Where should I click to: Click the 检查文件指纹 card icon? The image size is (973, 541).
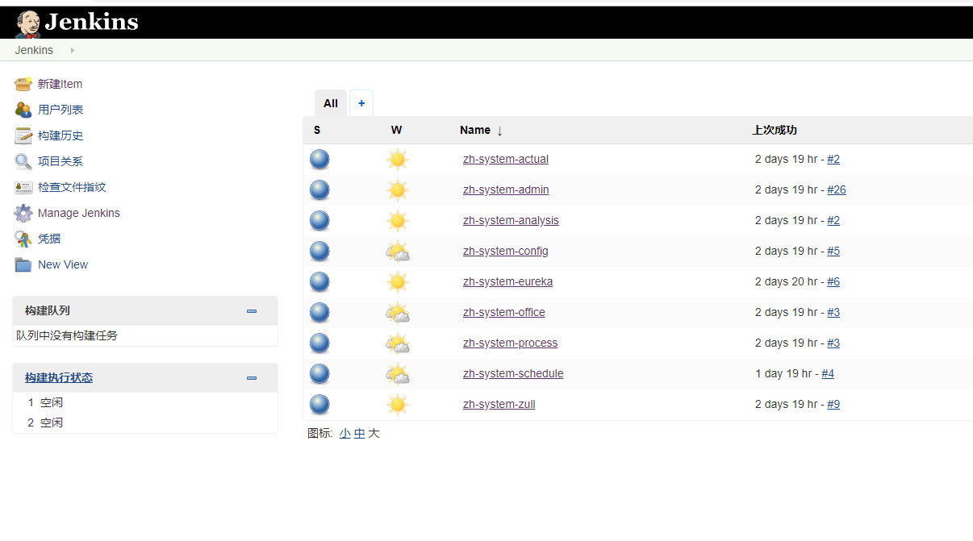(23, 187)
